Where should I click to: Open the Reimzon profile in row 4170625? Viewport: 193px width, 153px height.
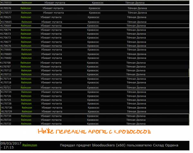point(26,17)
